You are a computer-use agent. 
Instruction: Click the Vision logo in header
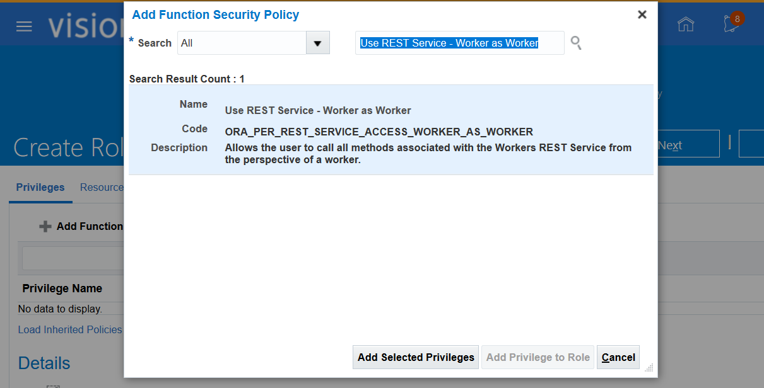pos(85,26)
